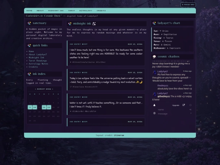Screen dimensions: 220x165
Task: Click the Aug 12, 2026 entry date
Action: point(135,73)
